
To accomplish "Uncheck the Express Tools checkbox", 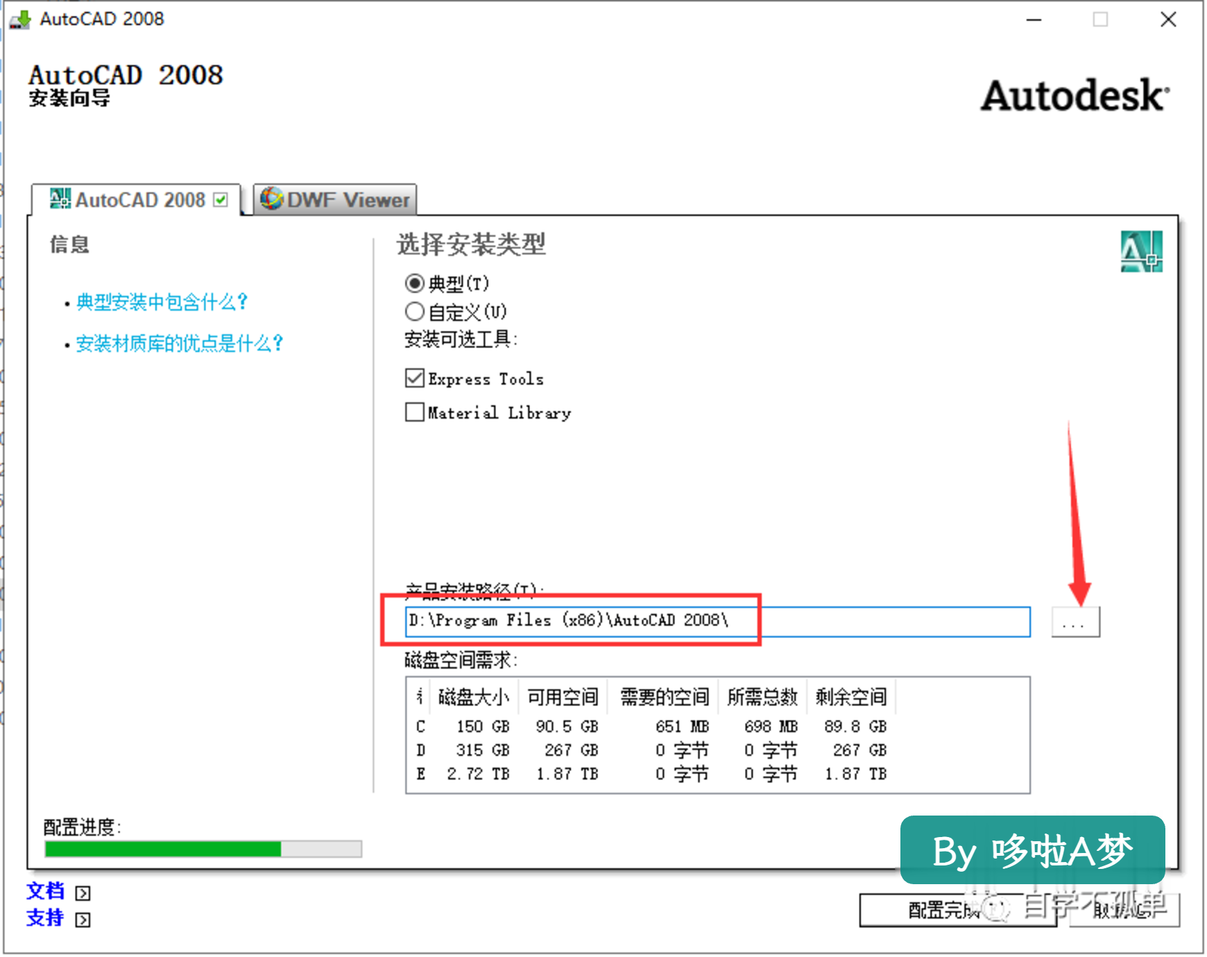I will pos(415,379).
